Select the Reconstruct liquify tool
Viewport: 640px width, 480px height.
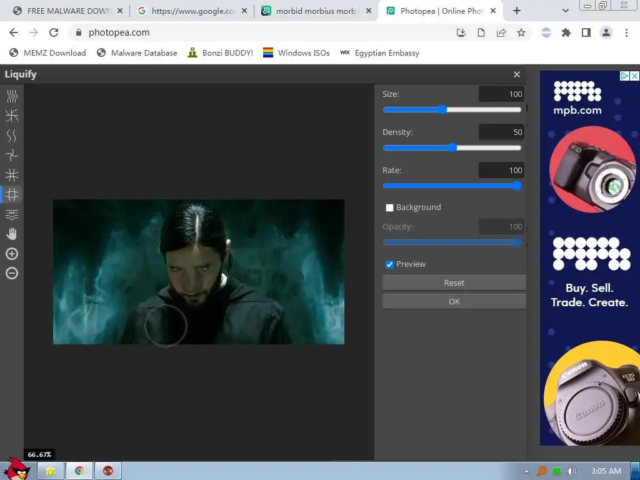pyautogui.click(x=12, y=116)
